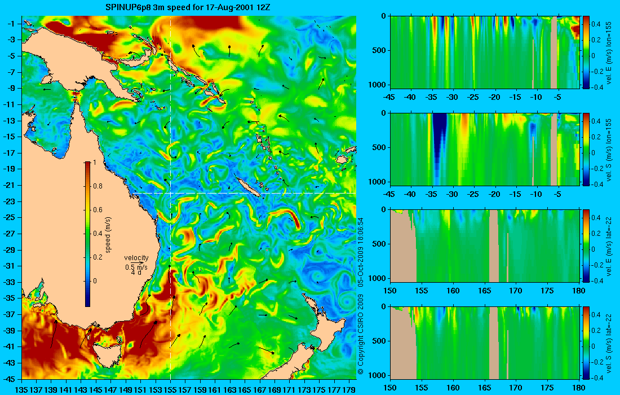Click the 'vel. S (m/s) lon=155' label
Screen dimensions: 620x395
pos(609,150)
